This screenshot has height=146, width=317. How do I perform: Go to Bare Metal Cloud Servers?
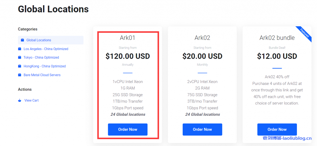point(42,75)
